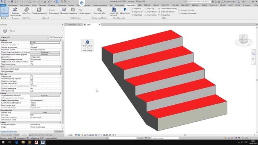Click Untangle Horizontally tool
Screen dimensions: 258x145
coord(187,13)
